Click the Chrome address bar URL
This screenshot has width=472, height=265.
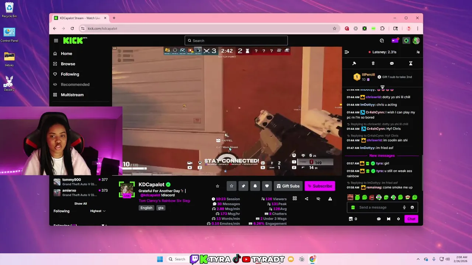pyautogui.click(x=103, y=28)
